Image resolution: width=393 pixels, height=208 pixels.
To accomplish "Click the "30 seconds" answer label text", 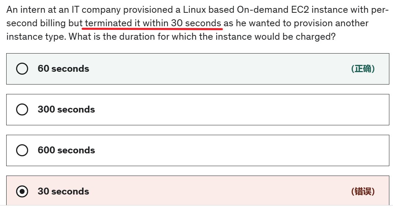I will 63,192.
